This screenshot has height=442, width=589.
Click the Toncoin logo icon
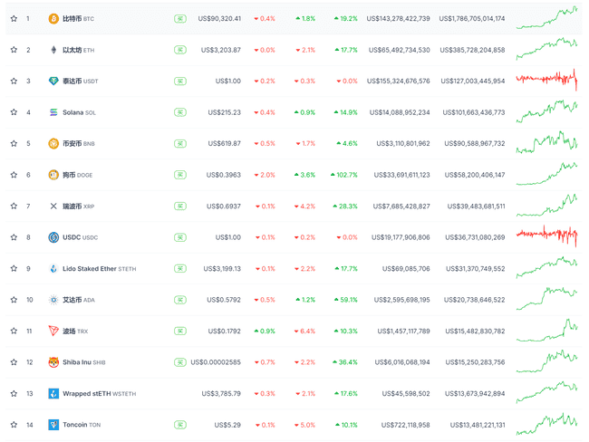coord(53,425)
